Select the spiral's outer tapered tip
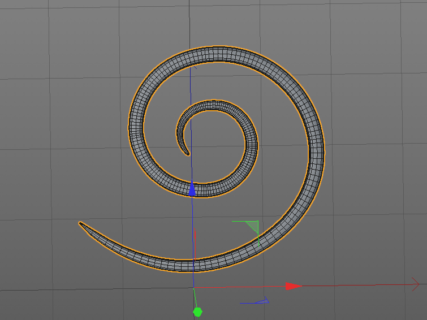The height and width of the screenshot is (320, 427). point(81,224)
